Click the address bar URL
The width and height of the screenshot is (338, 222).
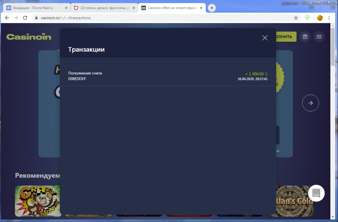[66, 18]
